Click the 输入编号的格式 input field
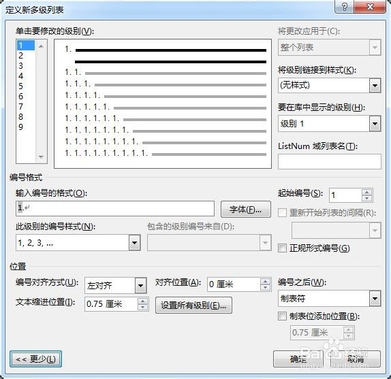 (115, 208)
